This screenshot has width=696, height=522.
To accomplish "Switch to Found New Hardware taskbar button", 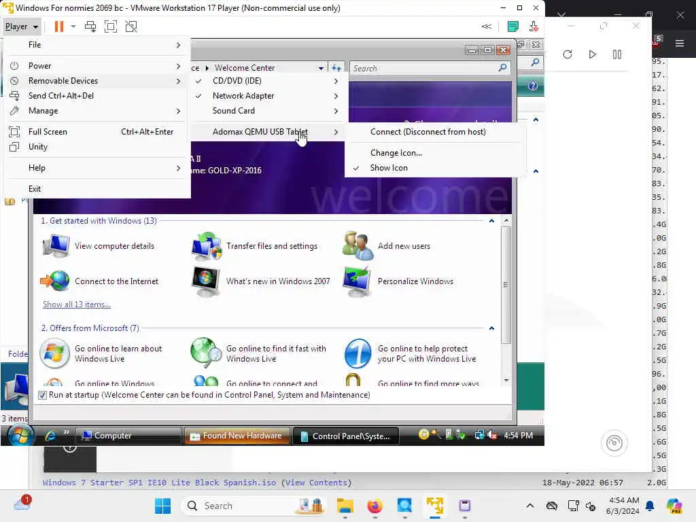I will [x=237, y=436].
